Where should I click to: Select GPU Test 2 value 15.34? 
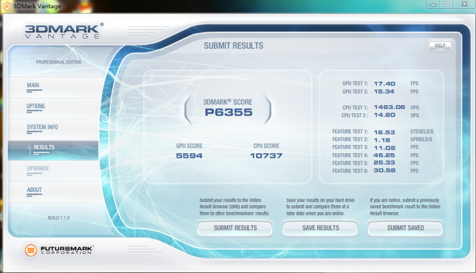384,91
